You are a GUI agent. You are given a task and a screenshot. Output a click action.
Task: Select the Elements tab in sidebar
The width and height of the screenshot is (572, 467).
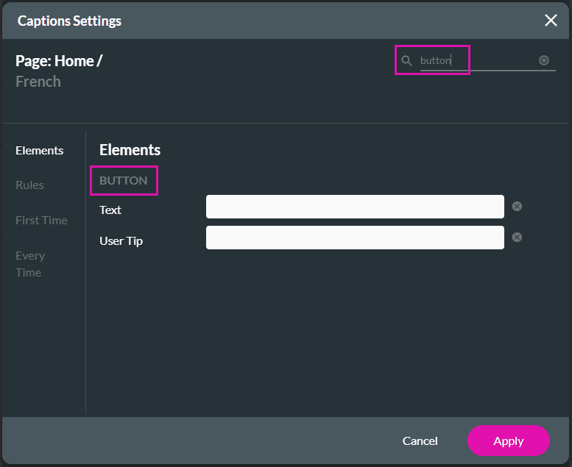40,150
